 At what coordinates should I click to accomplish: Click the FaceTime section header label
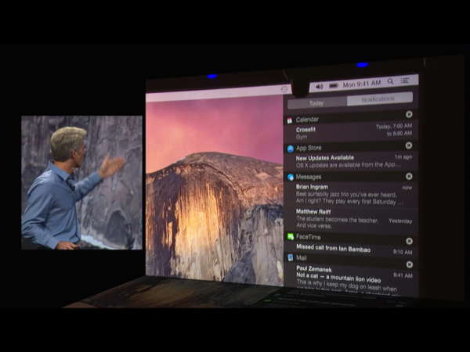308,237
